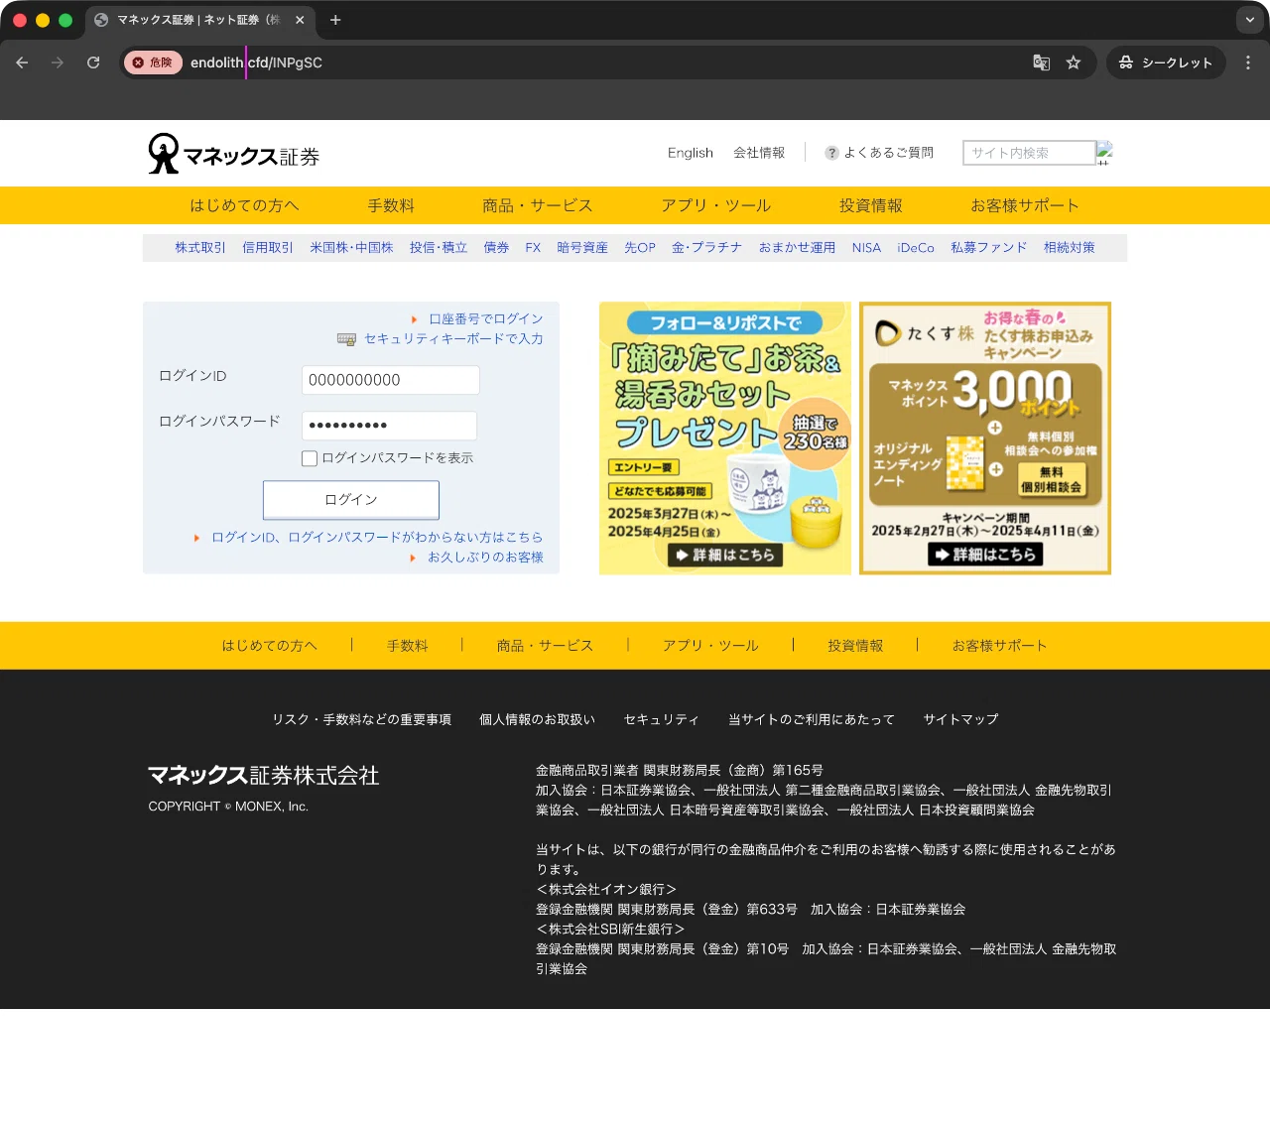Open FX sub navigation link
Image resolution: width=1270 pixels, height=1122 pixels.
[x=533, y=248]
